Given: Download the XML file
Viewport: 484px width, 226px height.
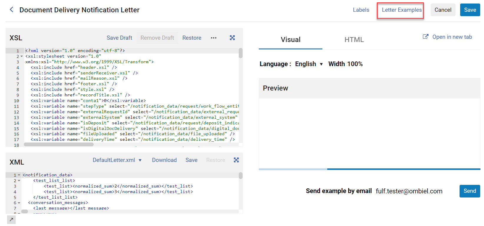Looking at the screenshot, I should pyautogui.click(x=164, y=160).
